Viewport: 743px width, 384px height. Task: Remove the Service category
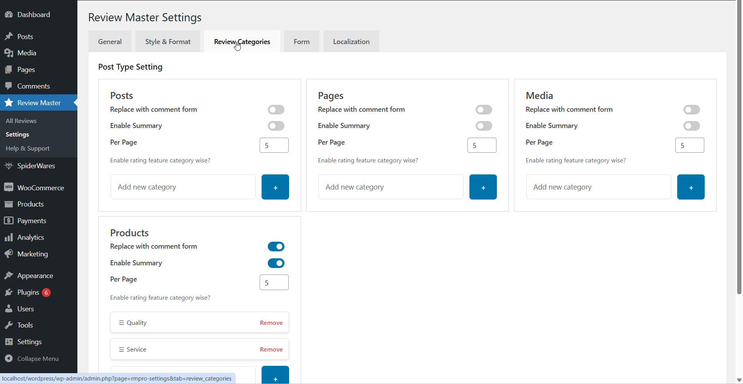[271, 349]
